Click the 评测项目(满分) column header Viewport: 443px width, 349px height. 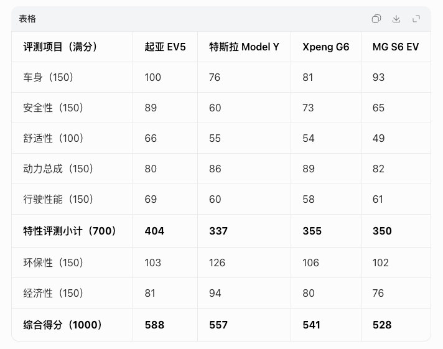(60, 47)
